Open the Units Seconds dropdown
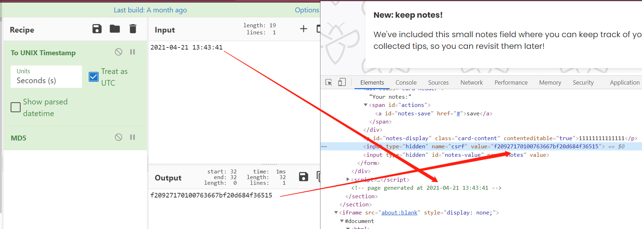The height and width of the screenshot is (229, 642). pyautogui.click(x=46, y=77)
